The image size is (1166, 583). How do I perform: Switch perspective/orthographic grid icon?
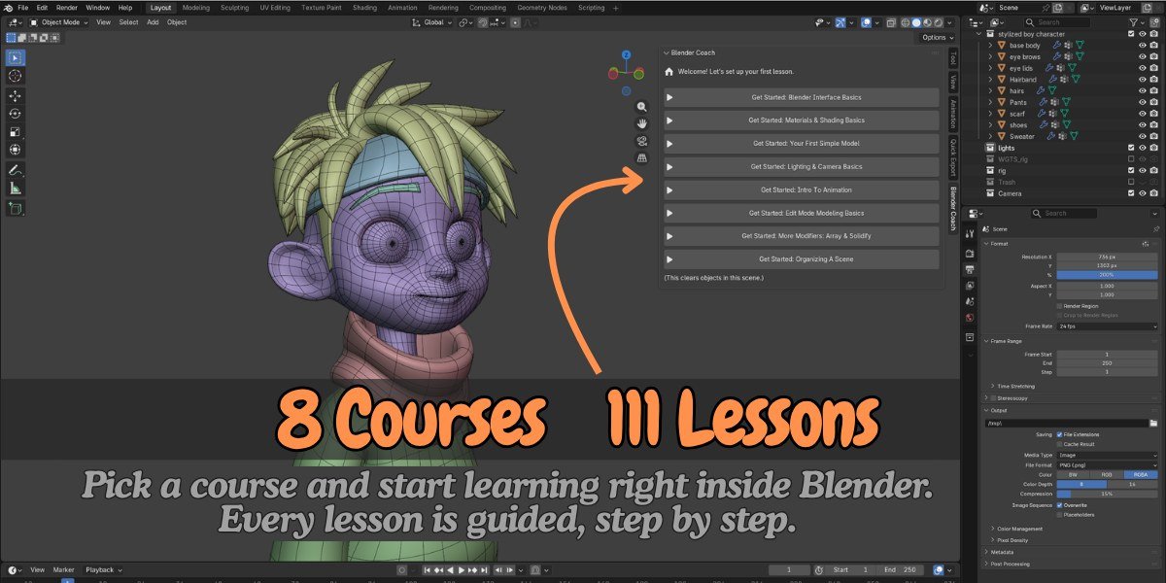click(641, 157)
